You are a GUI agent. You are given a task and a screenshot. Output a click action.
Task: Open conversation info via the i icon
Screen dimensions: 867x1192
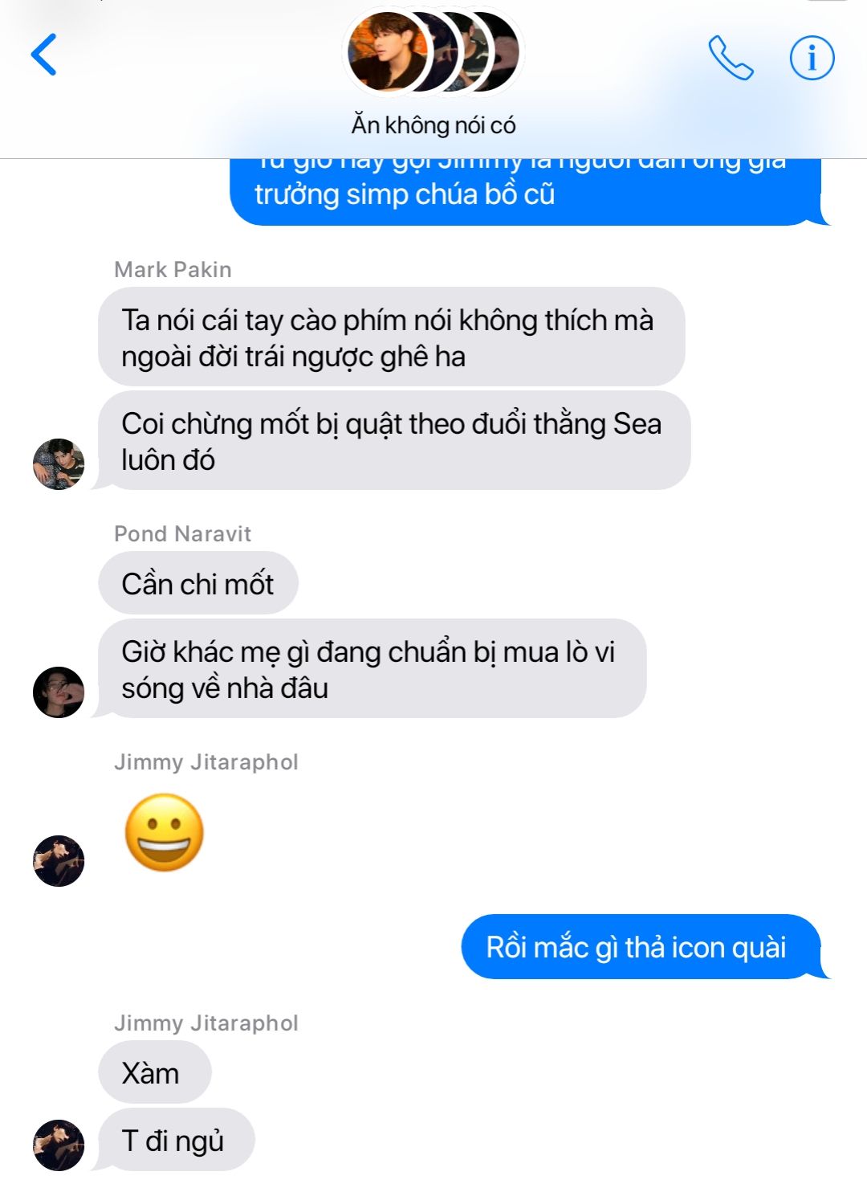(x=812, y=58)
